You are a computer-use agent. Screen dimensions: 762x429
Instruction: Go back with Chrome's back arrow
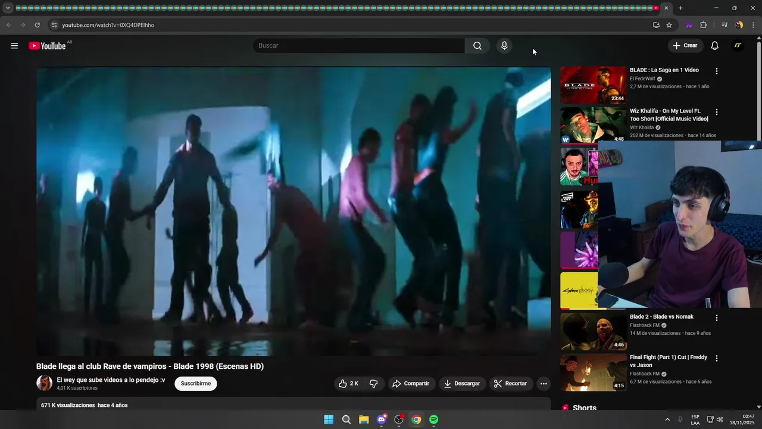tap(8, 25)
